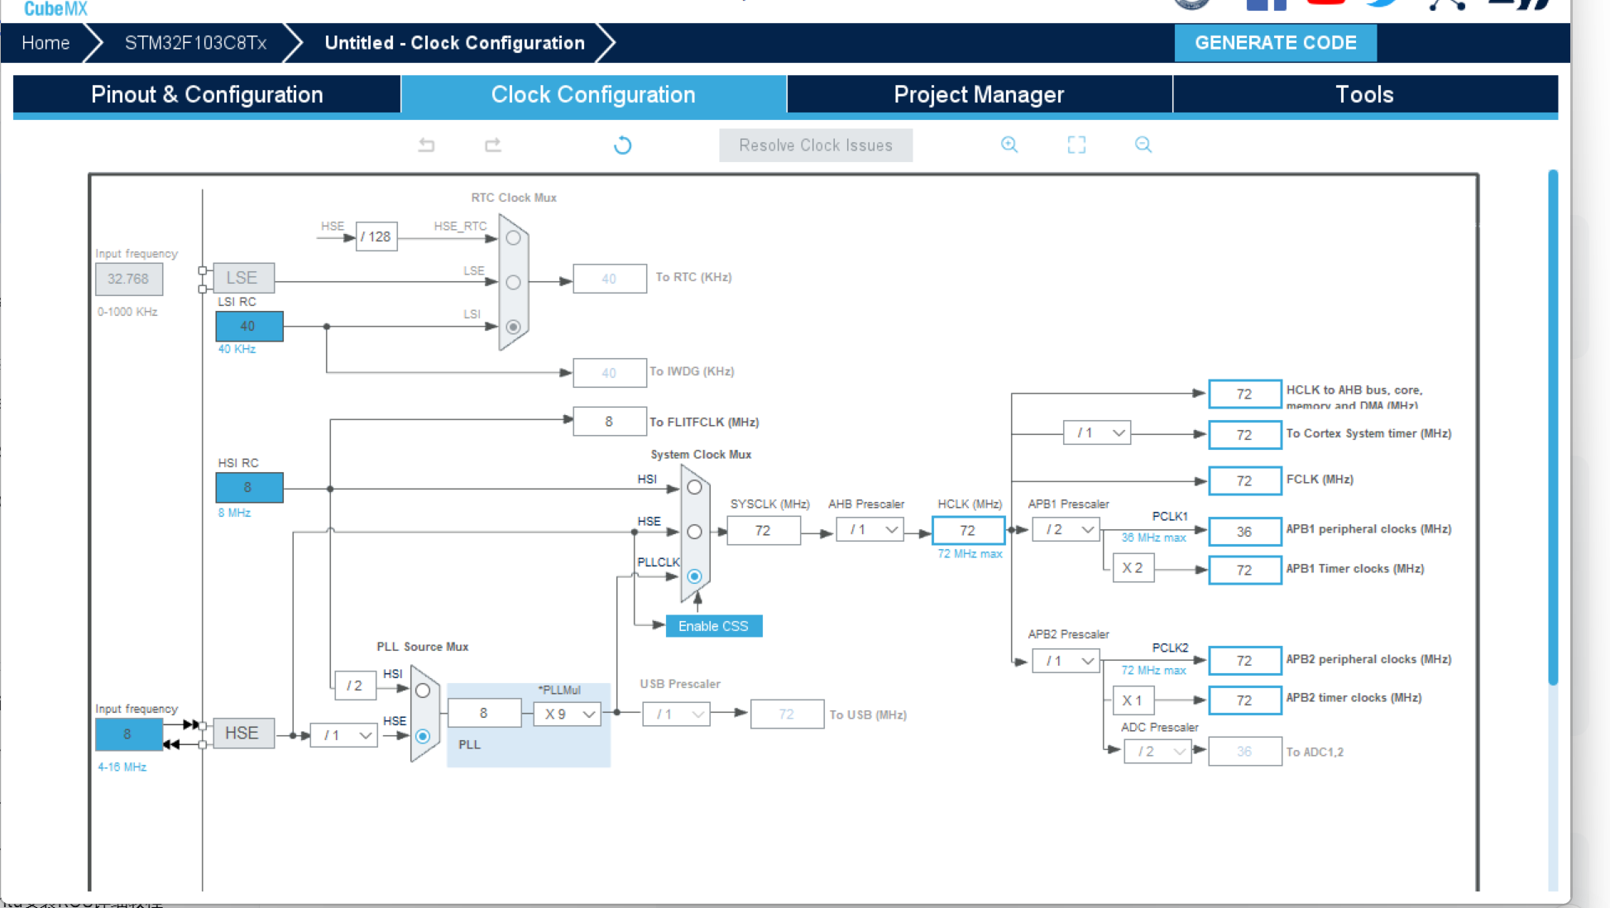This screenshot has width=1610, height=908.
Task: Click the PLL input value 8 box
Action: pos(484,713)
